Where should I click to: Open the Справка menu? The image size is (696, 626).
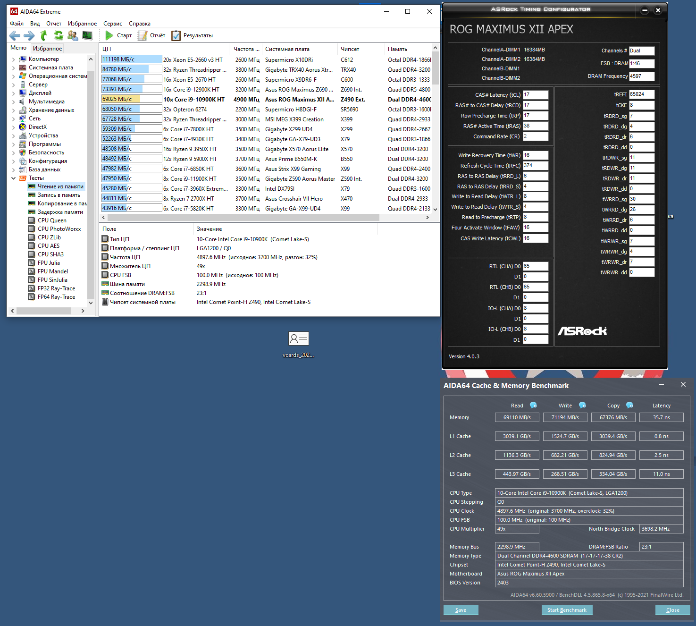(x=140, y=24)
